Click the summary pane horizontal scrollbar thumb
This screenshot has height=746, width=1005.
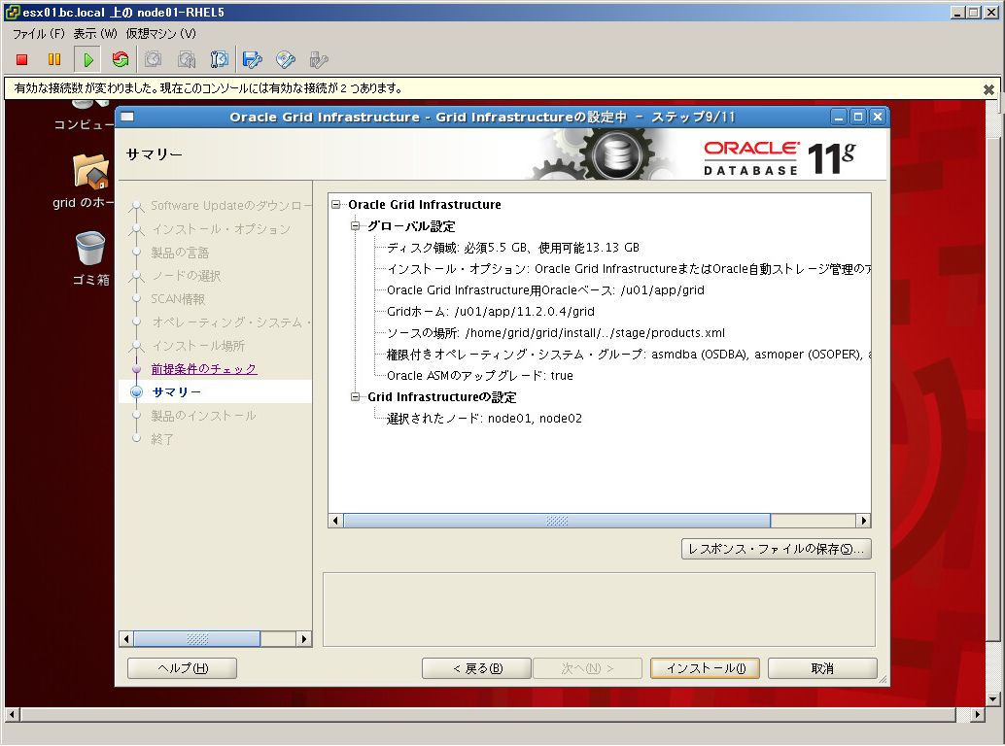coord(557,521)
